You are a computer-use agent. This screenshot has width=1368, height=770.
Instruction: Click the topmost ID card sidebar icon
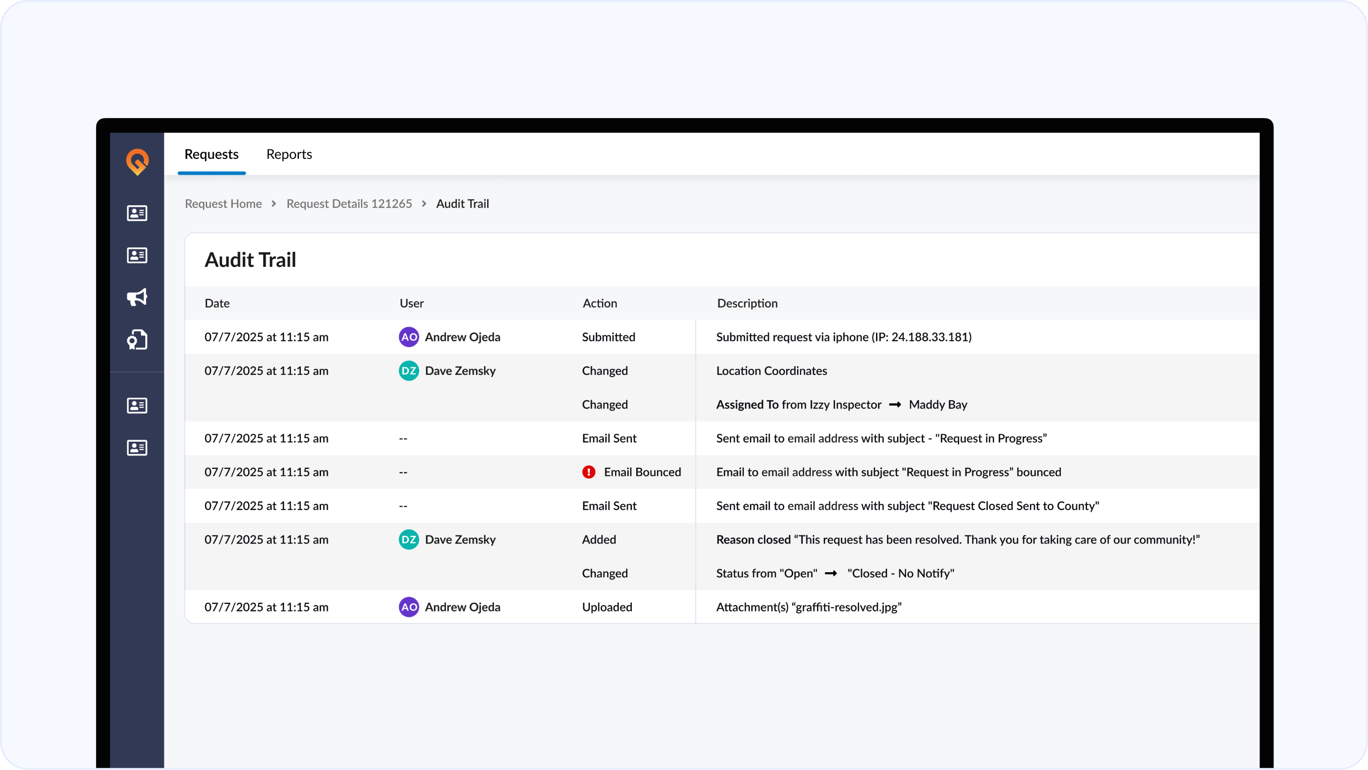137,213
